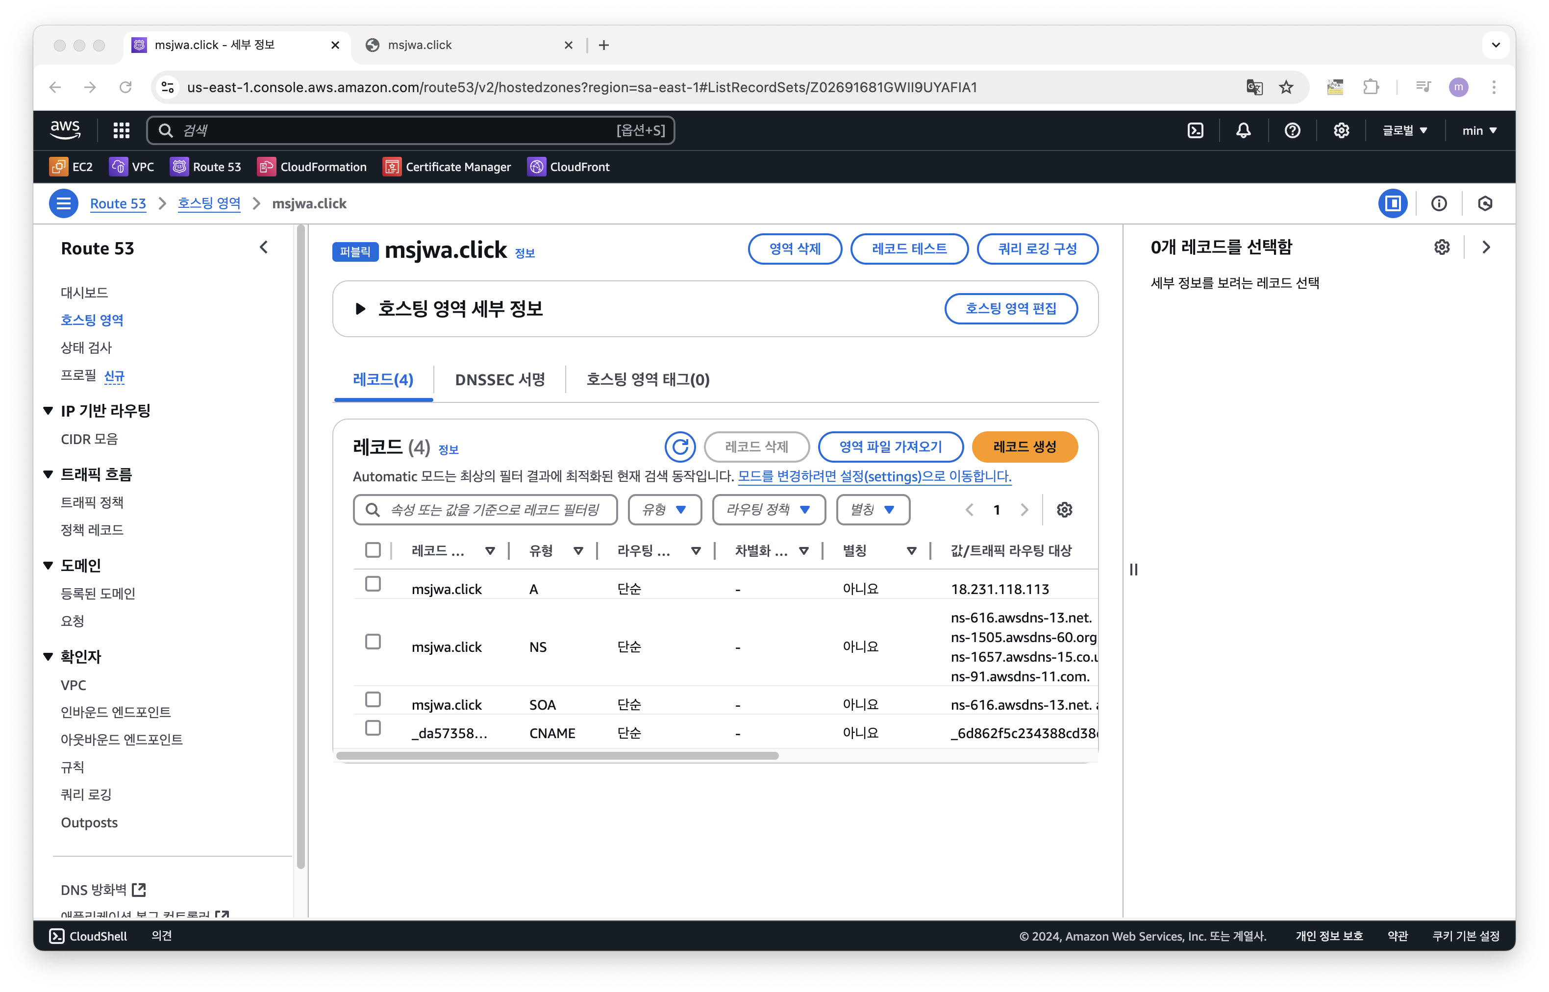
Task: Open the 유형 filter dropdown
Action: [664, 510]
